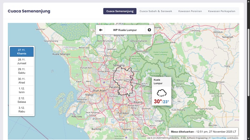Viewport: 250px width, 140px height.
Task: View 2.12. Selasa forecast
Action: [x=22, y=100]
